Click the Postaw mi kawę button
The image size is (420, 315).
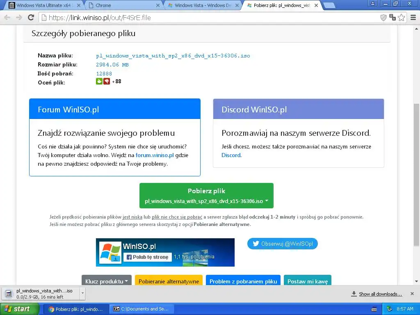pos(308,281)
